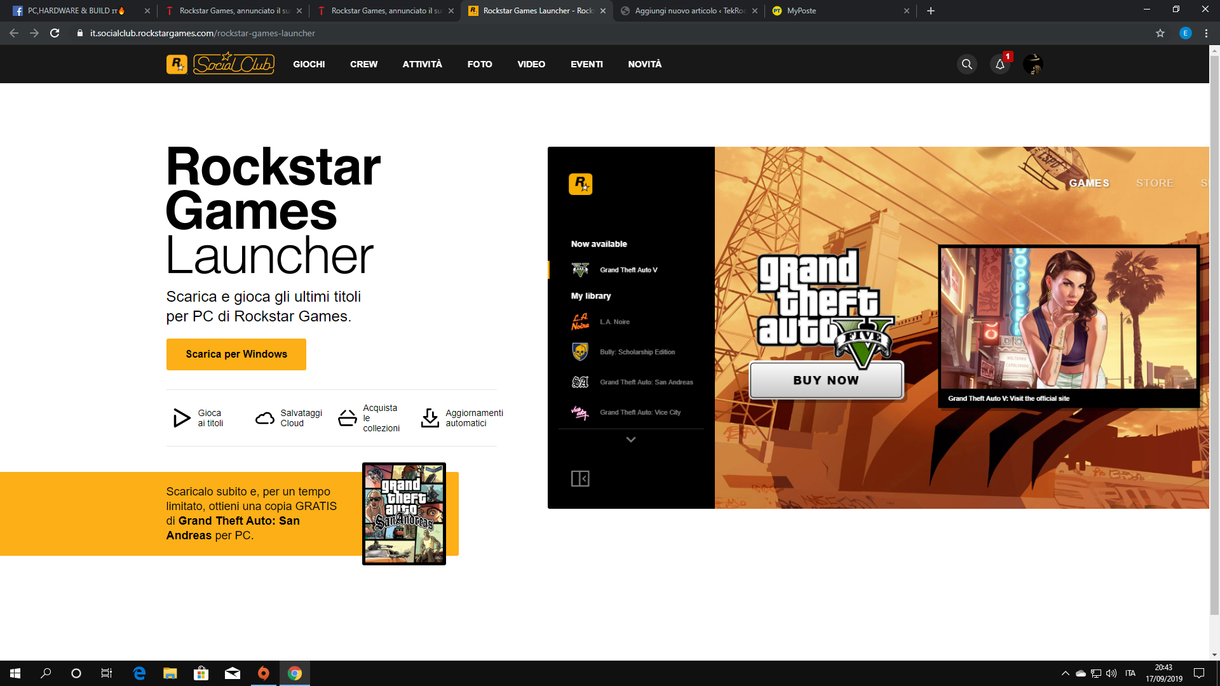Open the NOVITÀ menu
1220x686 pixels.
645,64
